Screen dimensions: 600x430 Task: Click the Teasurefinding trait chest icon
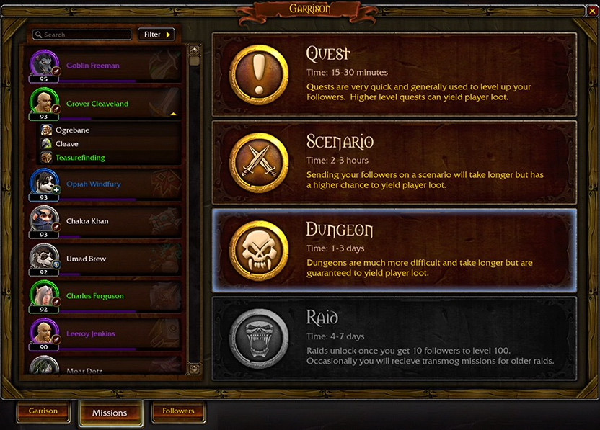46,158
